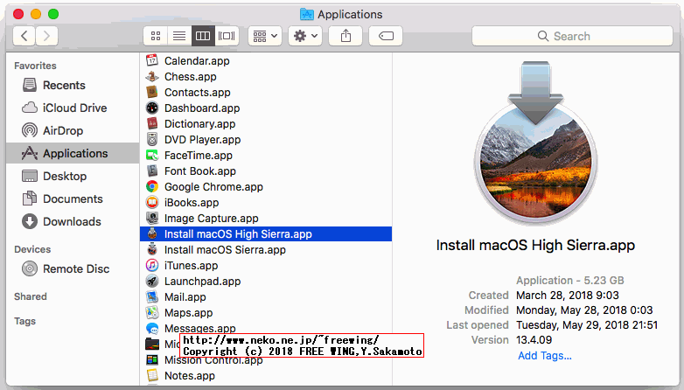Select the Notes.app file name
Screen dimensions: 684x390
click(x=190, y=376)
